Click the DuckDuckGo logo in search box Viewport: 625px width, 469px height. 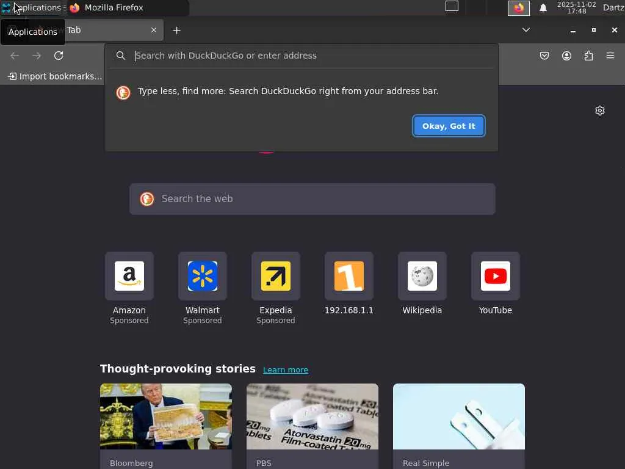(x=146, y=198)
